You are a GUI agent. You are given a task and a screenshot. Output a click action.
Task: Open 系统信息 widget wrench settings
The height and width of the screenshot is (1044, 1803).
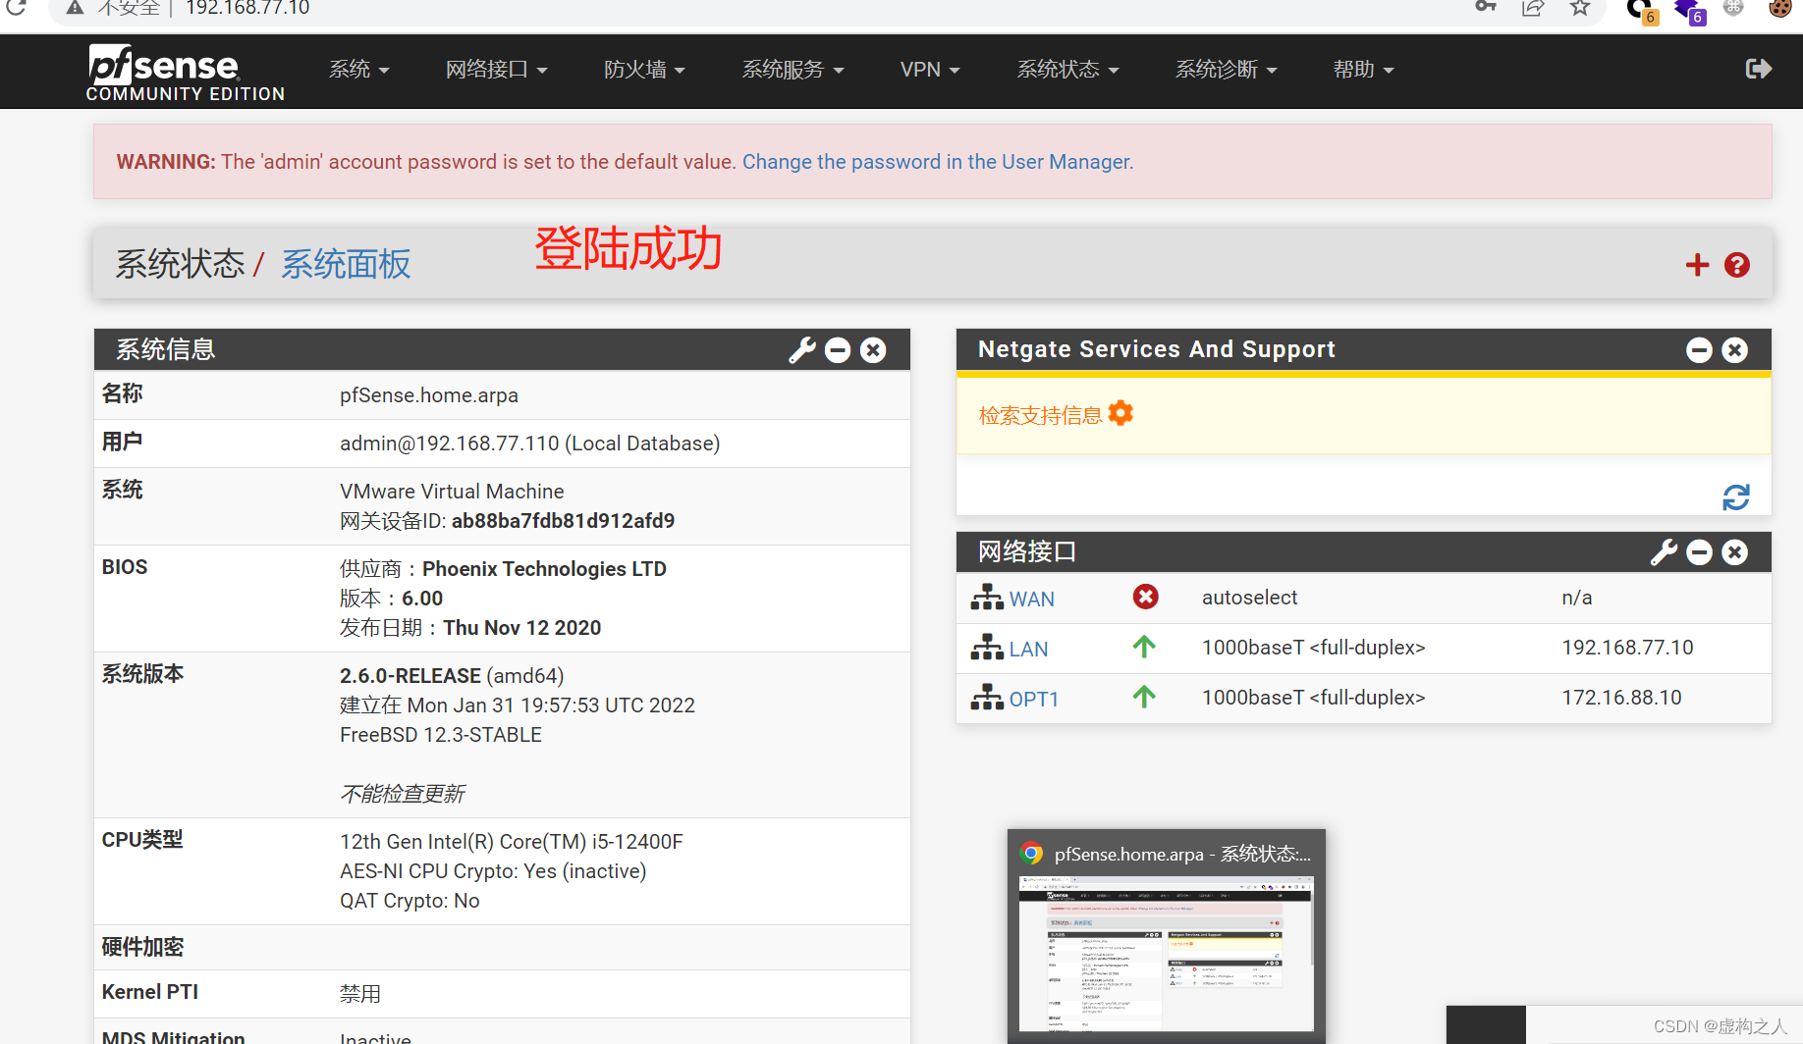coord(802,350)
